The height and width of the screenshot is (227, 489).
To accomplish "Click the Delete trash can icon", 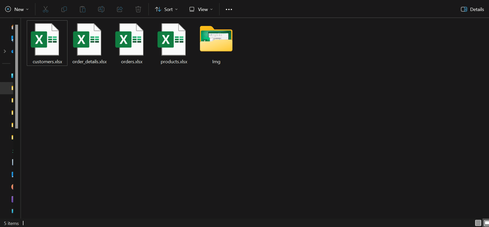I will 138,9.
